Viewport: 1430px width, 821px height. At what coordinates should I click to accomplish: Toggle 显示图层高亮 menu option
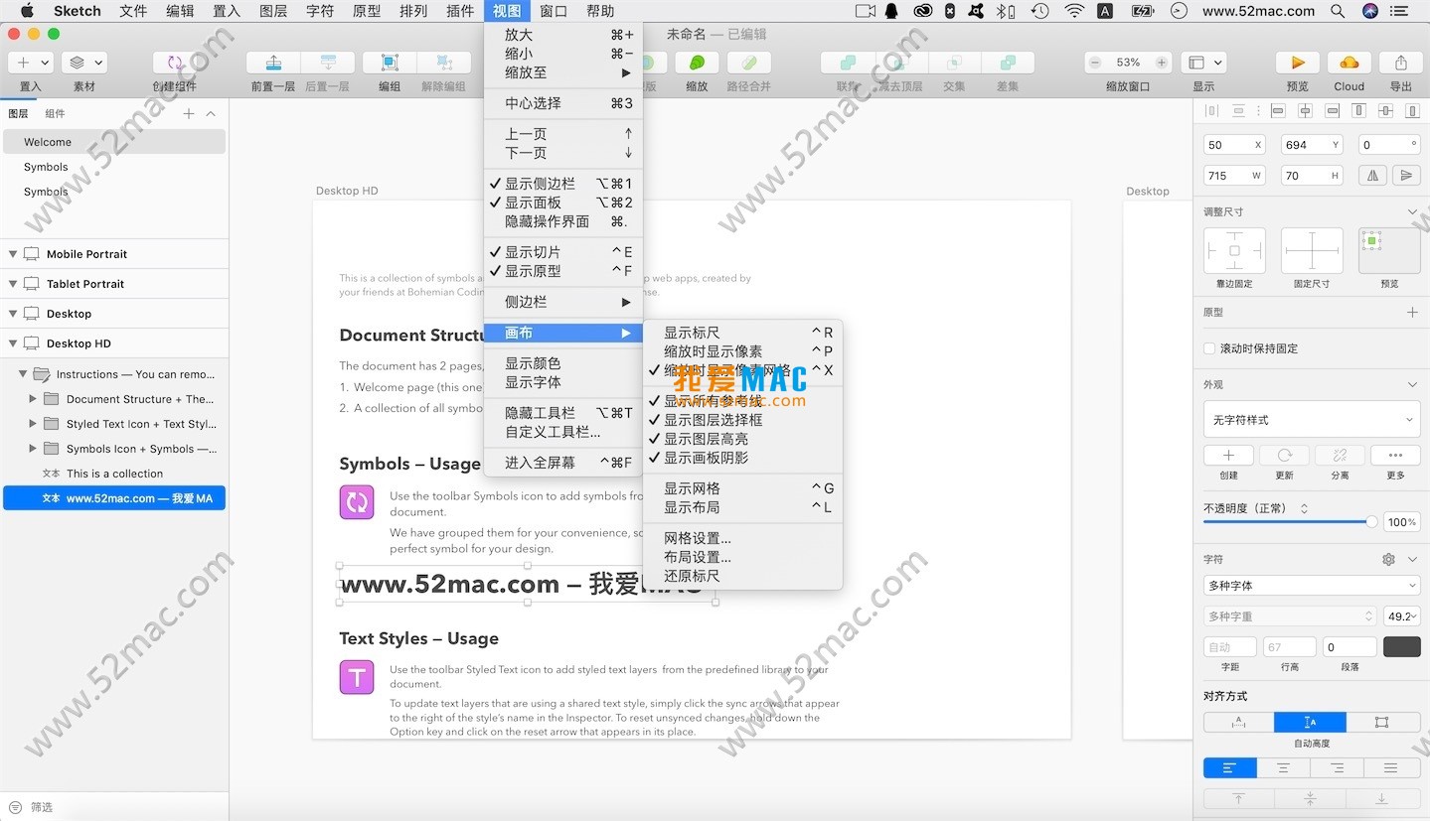743,439
